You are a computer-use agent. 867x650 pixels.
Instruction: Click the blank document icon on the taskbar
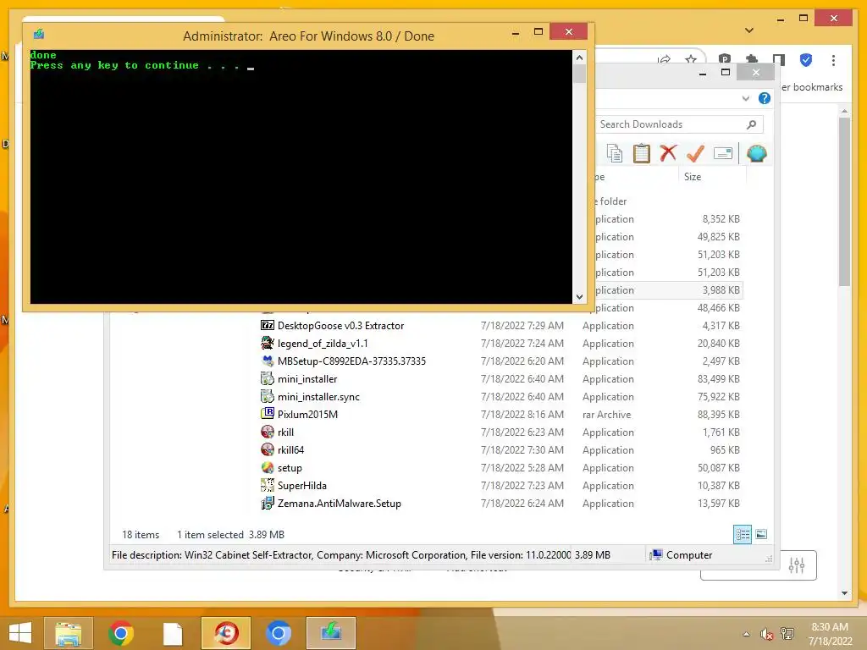[x=173, y=633]
